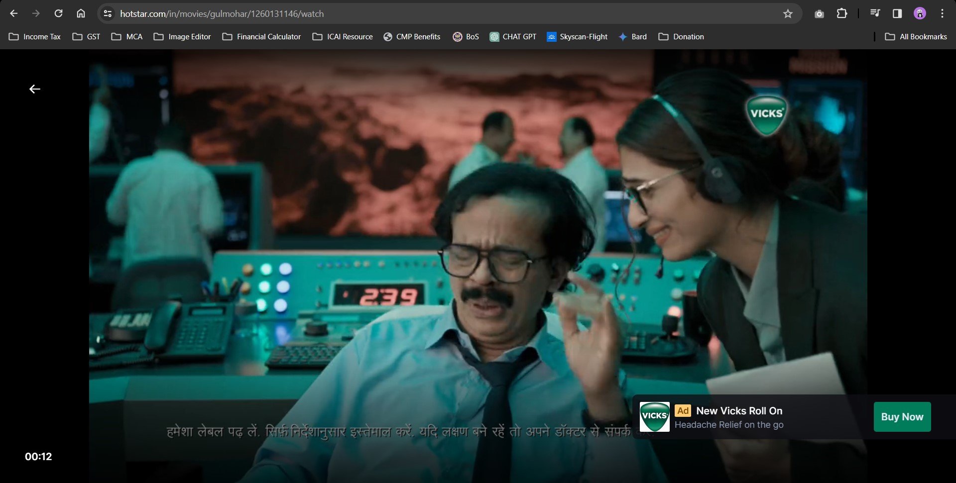Open the Chrome profile avatar
The height and width of the screenshot is (483, 956).
point(920,13)
